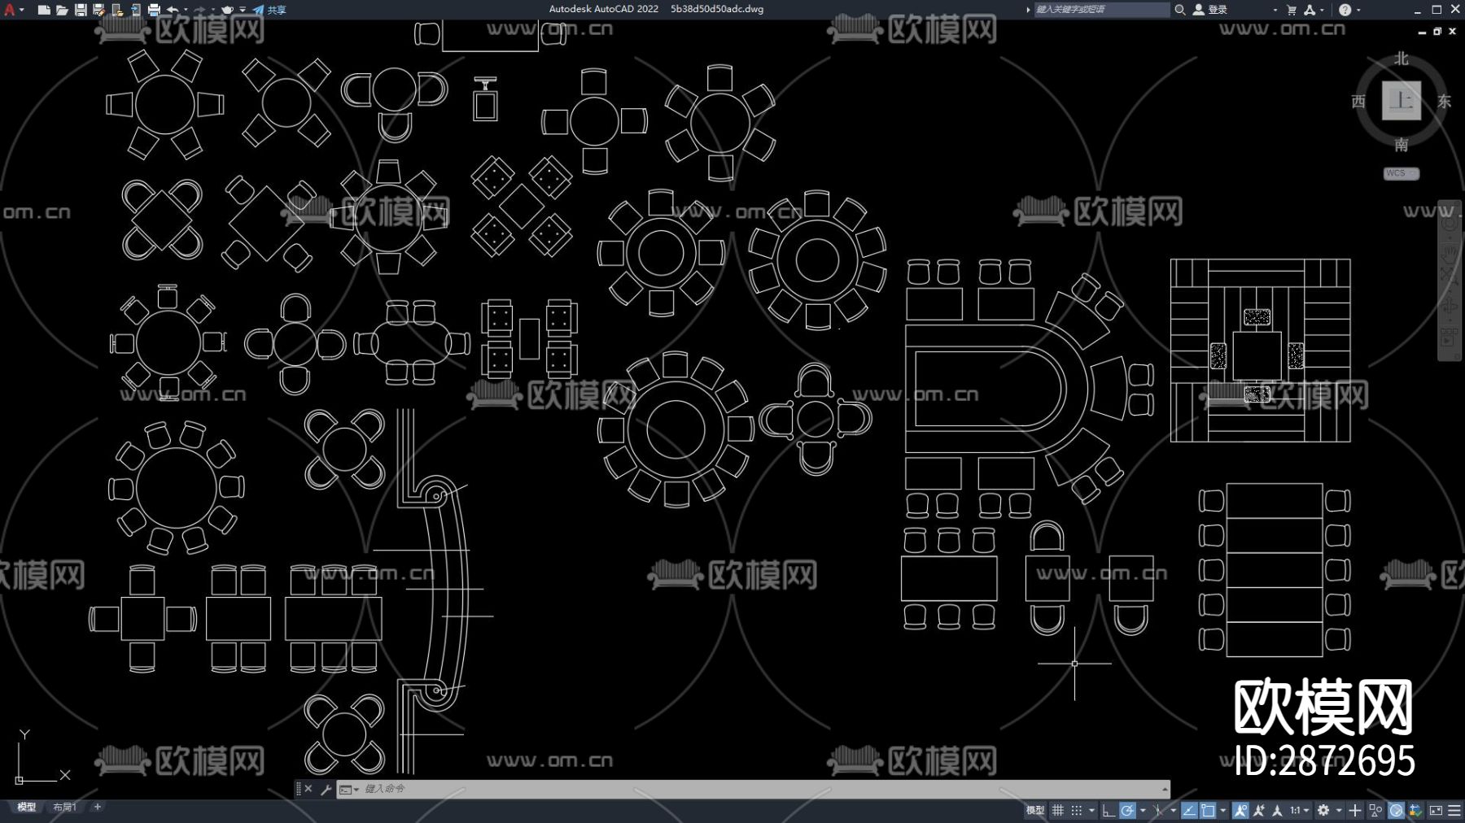Save the current drawing
The width and height of the screenshot is (1465, 823).
pos(81,10)
